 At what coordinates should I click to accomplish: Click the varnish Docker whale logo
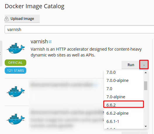click(15, 48)
